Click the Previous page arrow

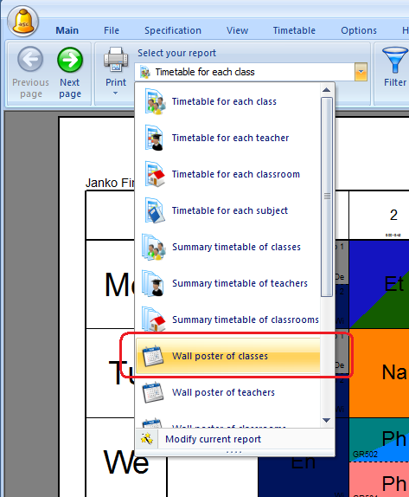30,60
